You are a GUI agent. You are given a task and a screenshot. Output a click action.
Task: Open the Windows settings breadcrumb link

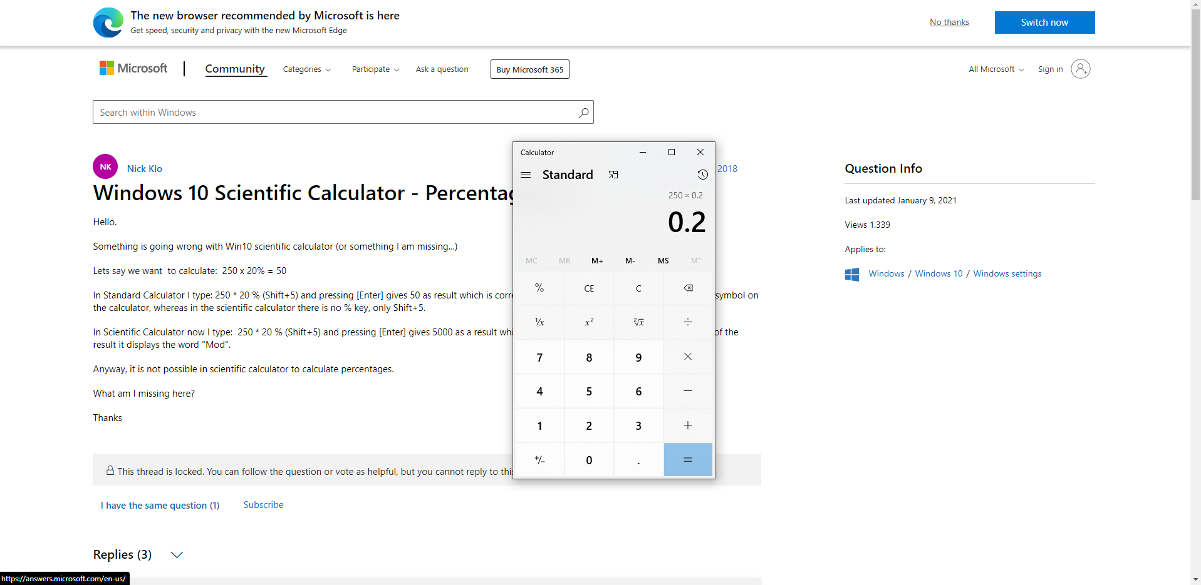tap(1007, 274)
